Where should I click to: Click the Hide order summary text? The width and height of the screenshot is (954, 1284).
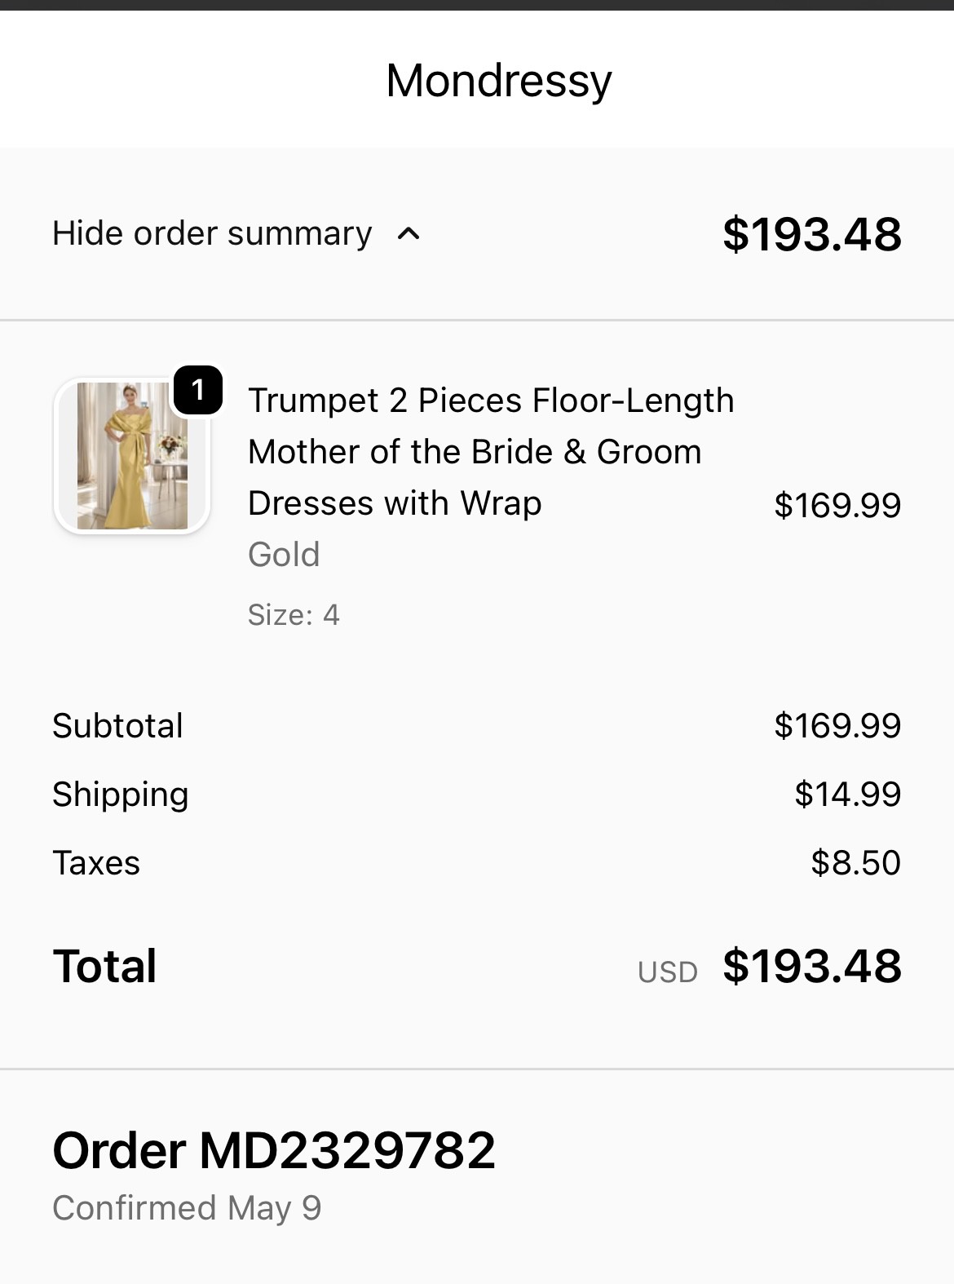tap(212, 233)
